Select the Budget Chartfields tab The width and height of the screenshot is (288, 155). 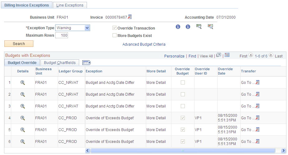tap(60, 62)
